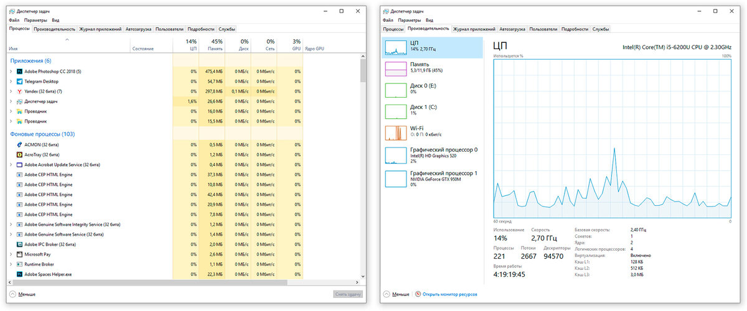Viewport: 747px width, 311px height.
Task: Select the ЦП graph thumbnail in sidebar
Action: point(396,48)
